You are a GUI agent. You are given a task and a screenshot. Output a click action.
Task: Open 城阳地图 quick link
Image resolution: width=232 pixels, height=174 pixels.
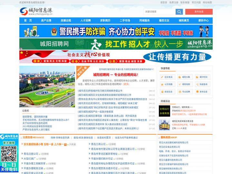click(x=185, y=84)
